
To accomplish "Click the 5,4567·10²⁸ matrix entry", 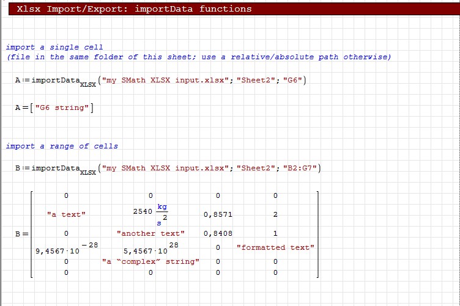I will pyautogui.click(x=150, y=249).
